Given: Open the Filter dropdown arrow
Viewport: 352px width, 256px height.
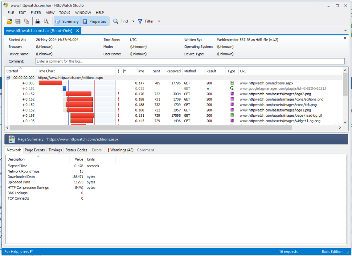Looking at the screenshot, I should 159,21.
